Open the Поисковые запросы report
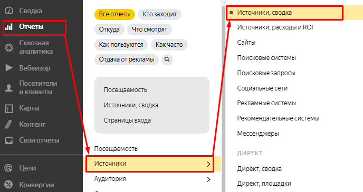 266,73
